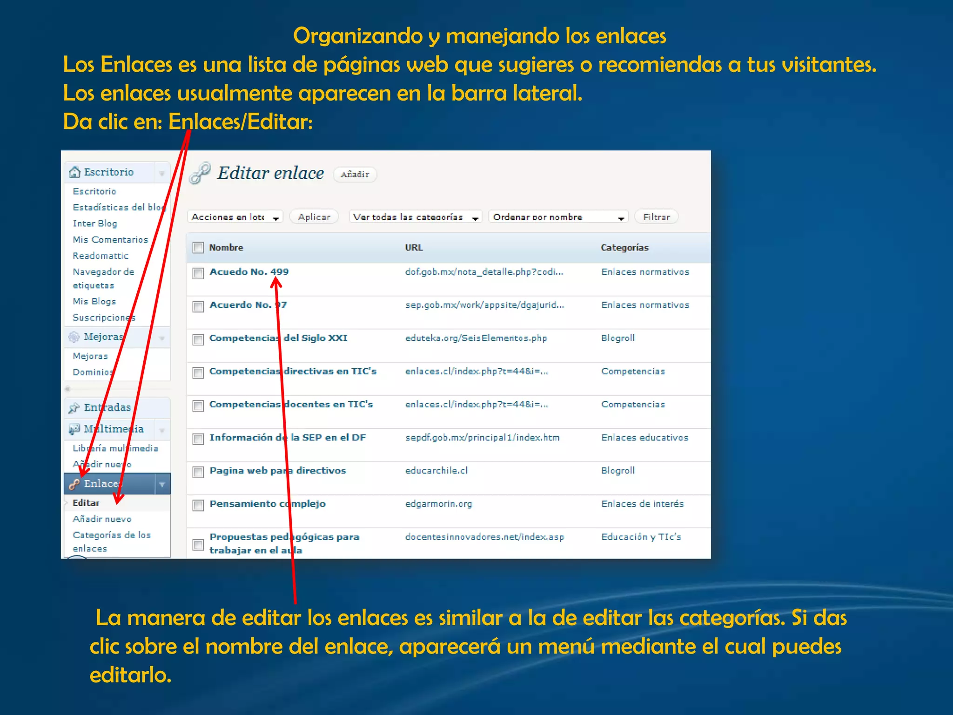The width and height of the screenshot is (953, 715).
Task: Open Ver todas las categorías dropdown
Action: 416,217
